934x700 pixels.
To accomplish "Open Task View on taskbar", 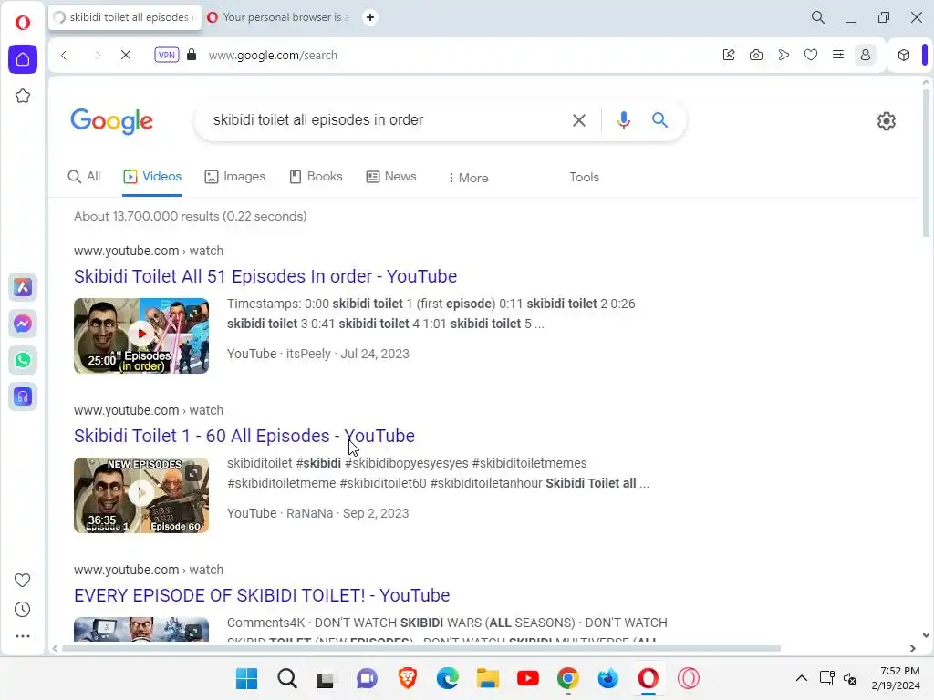I will 326,678.
